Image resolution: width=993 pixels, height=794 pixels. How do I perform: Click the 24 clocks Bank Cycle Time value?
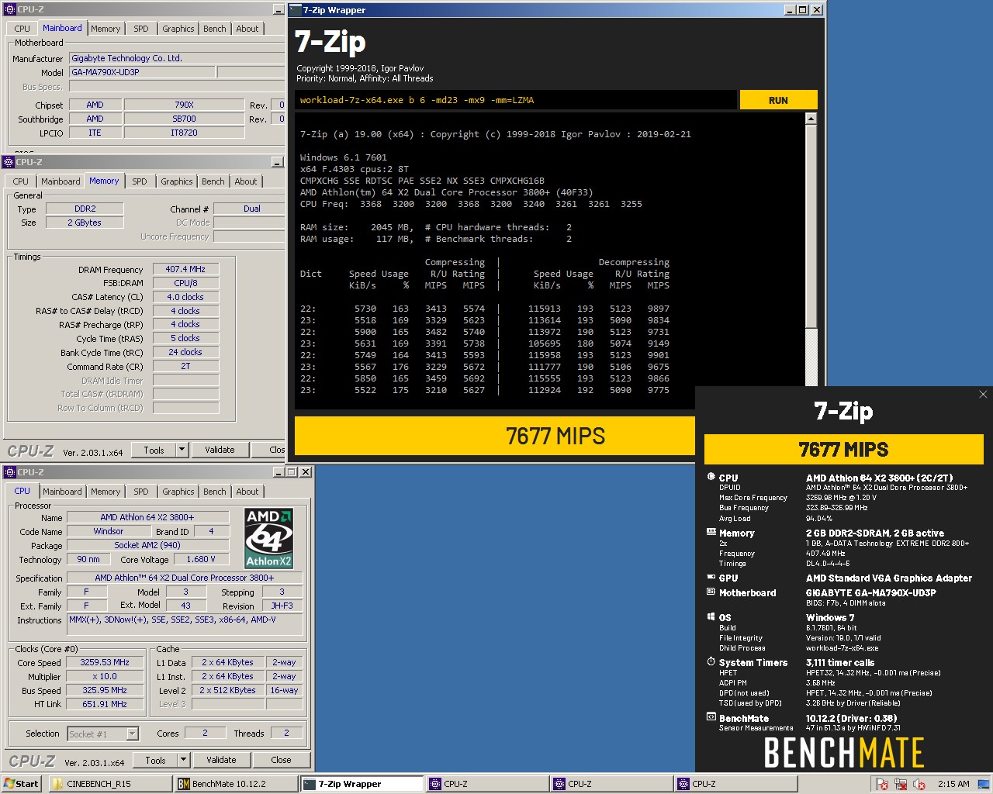(185, 352)
